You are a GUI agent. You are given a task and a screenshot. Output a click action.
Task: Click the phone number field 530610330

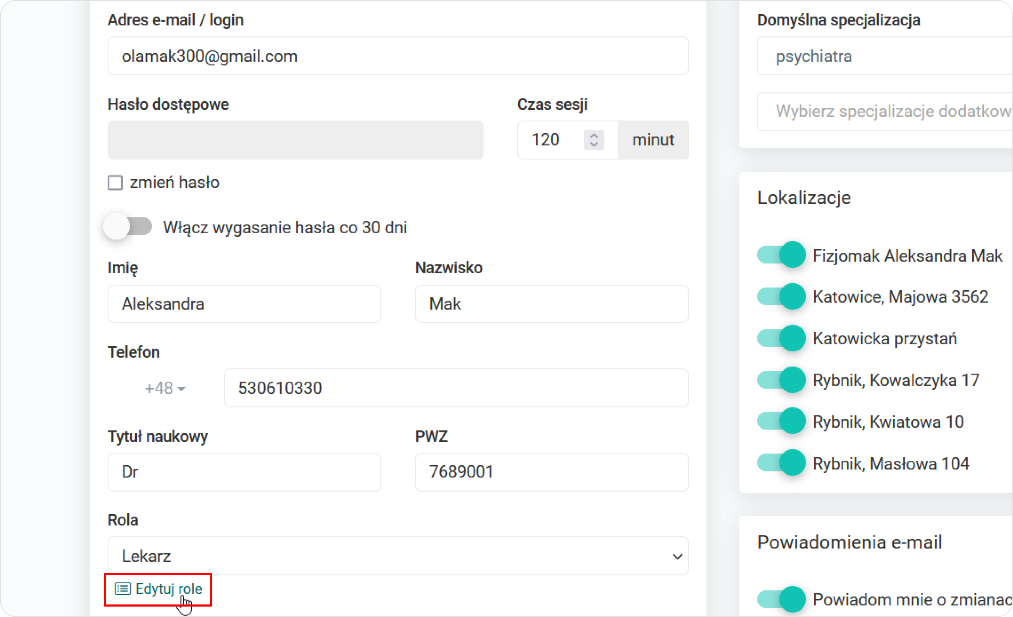pyautogui.click(x=456, y=388)
